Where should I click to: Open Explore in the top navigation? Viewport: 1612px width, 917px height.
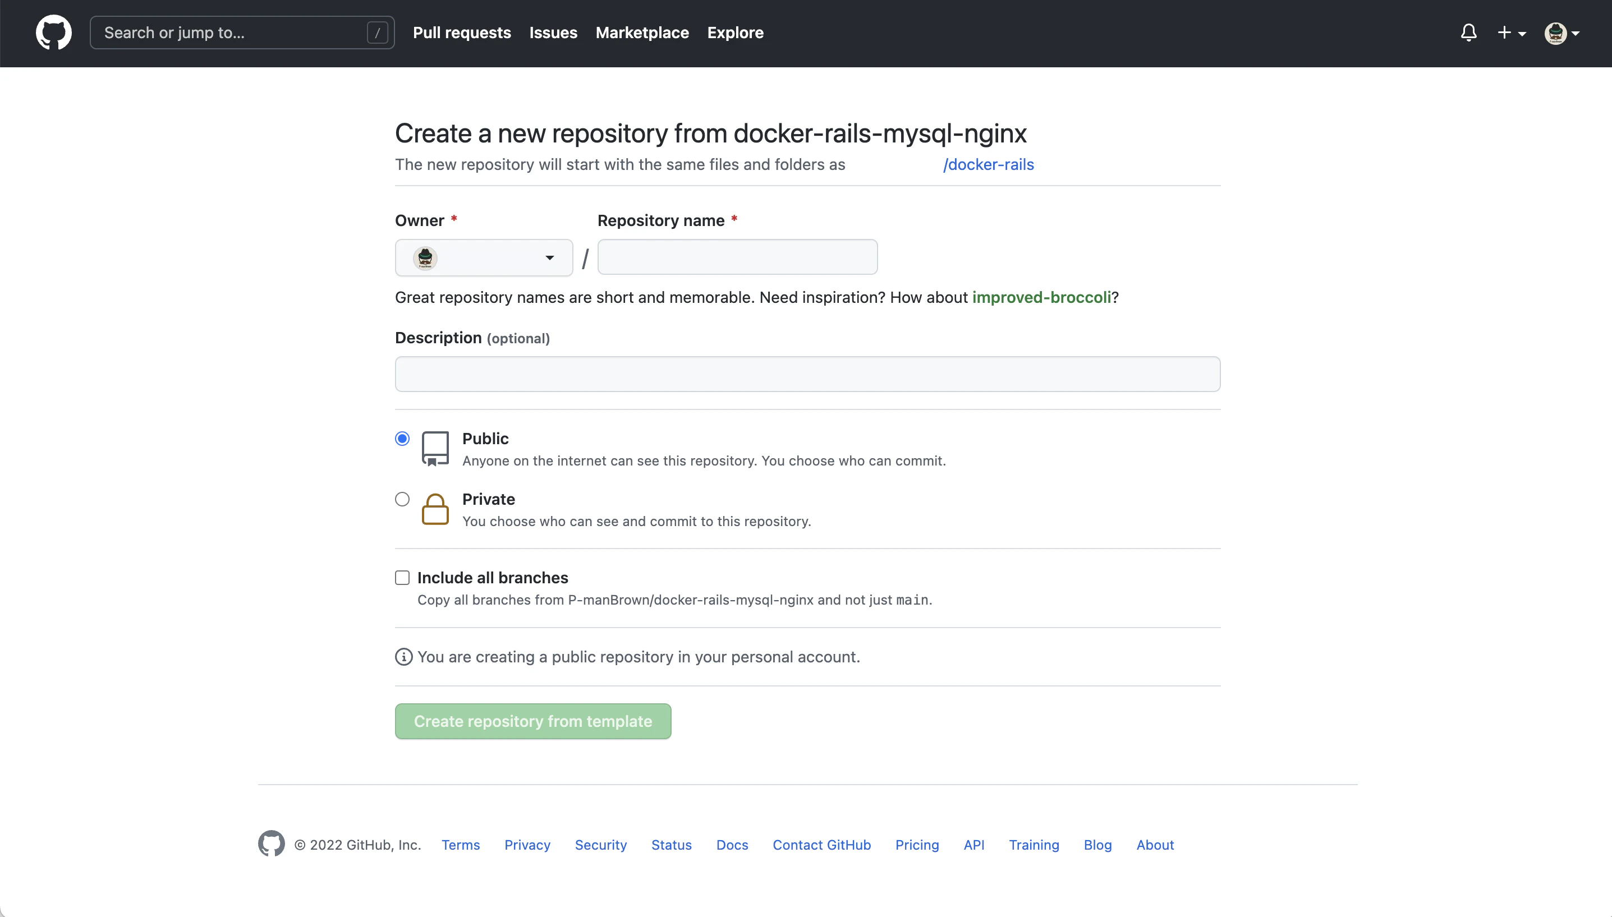[x=735, y=33]
